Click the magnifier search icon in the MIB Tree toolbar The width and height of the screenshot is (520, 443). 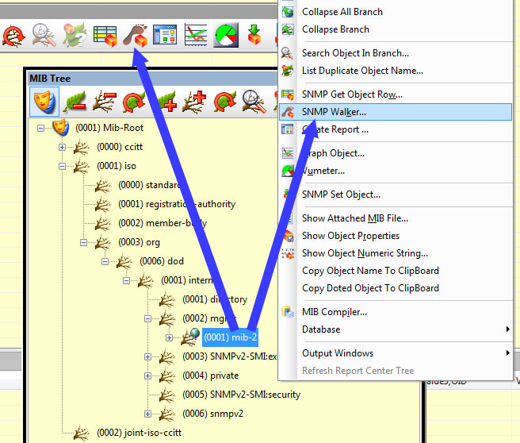(x=254, y=102)
